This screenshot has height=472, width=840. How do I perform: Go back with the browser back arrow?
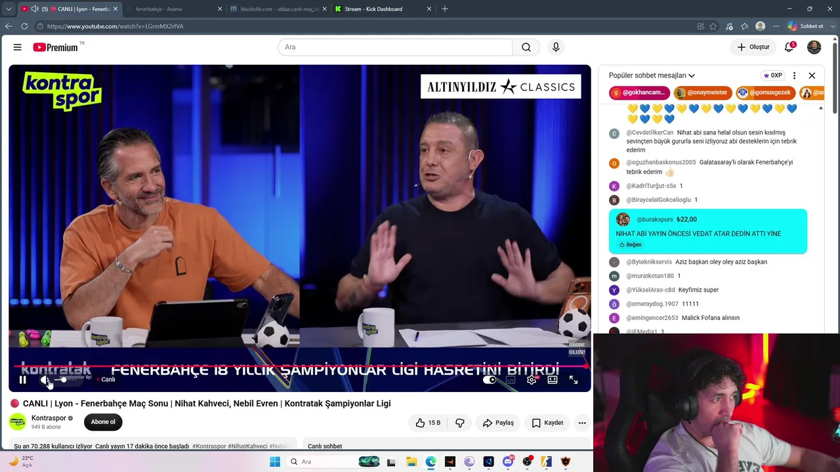(x=9, y=26)
